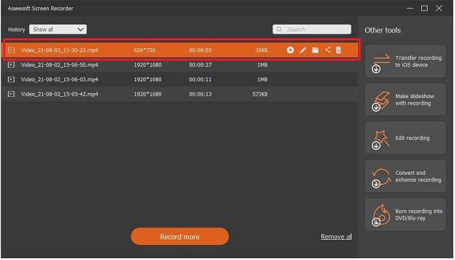
Task: Select Video_21-08-02_15-05-42.mp4 recording row
Action: (58, 94)
